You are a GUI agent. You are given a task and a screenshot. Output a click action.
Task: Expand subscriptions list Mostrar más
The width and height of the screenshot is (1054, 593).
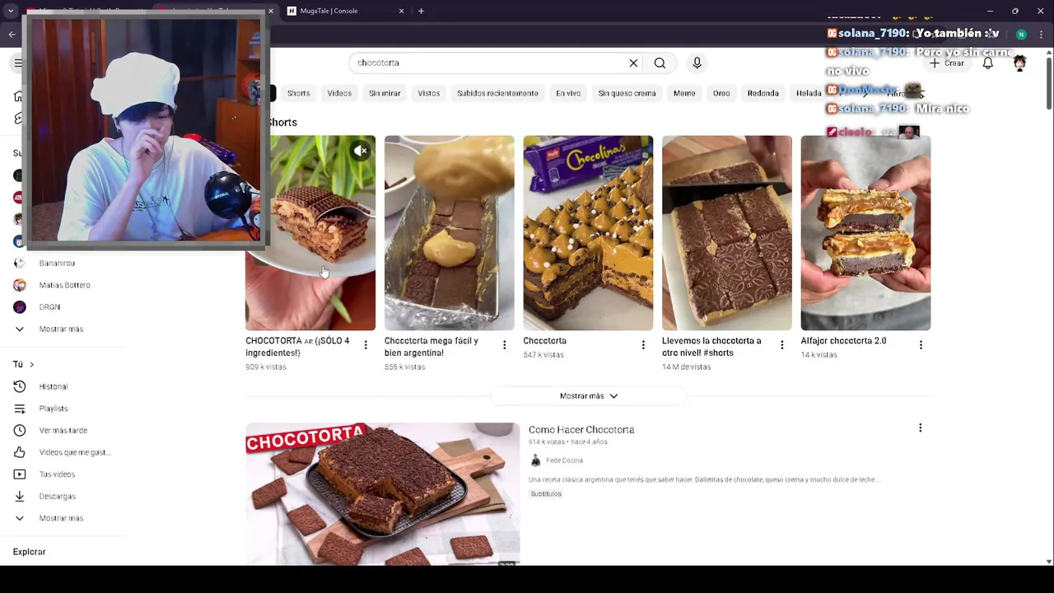tap(61, 329)
